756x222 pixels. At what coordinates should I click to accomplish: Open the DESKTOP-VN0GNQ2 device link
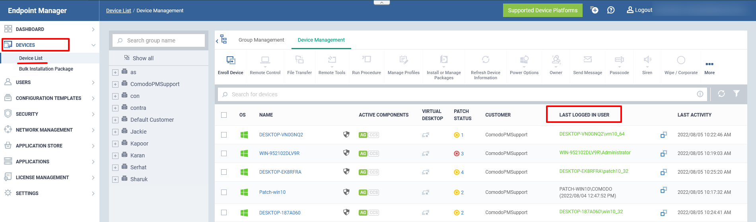tap(281, 135)
